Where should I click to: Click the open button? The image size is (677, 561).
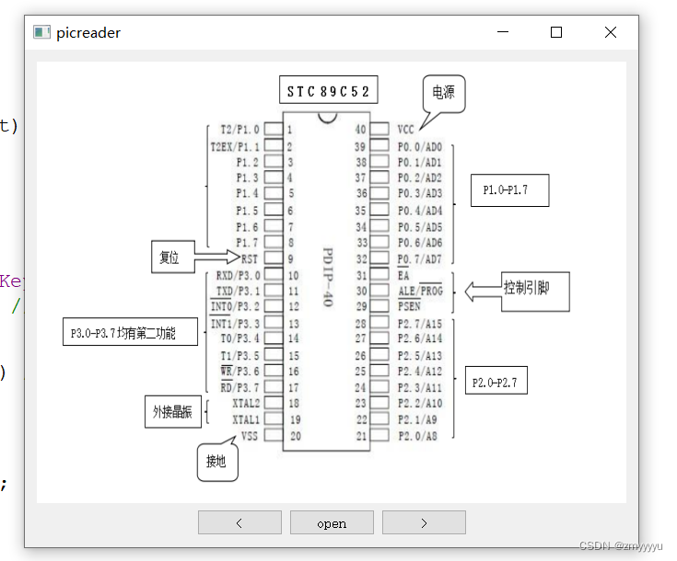coord(332,522)
